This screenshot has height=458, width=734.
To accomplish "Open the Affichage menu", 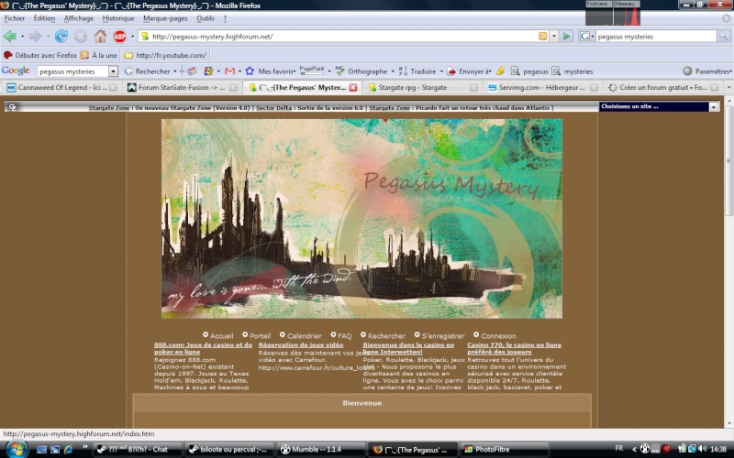I will click(79, 18).
